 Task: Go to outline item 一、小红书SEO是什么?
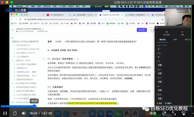coord(21,45)
